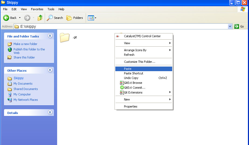The height and width of the screenshot is (145, 249).
Task: Choose Refresh in context menu
Action: [x=144, y=55]
